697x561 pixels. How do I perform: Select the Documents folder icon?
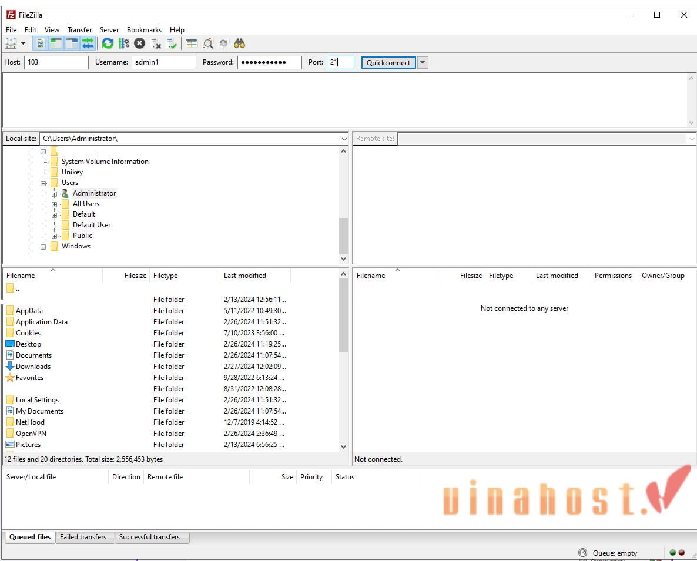point(10,355)
